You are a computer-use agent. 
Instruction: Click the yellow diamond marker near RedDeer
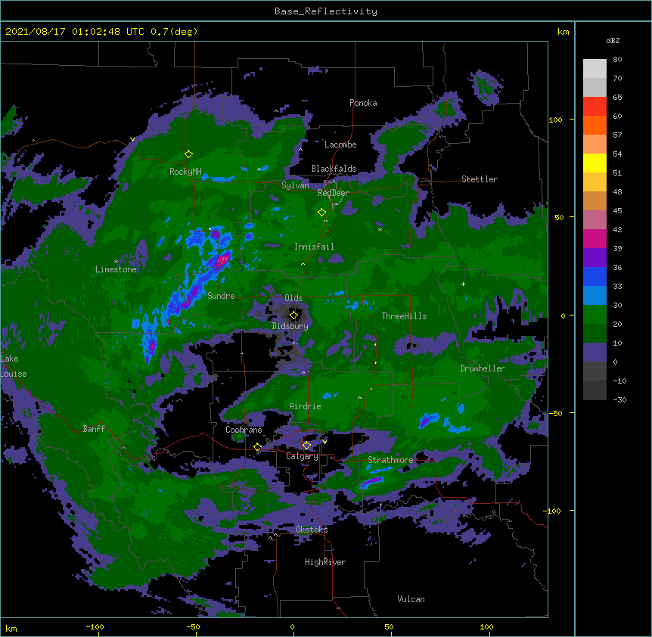coord(321,212)
